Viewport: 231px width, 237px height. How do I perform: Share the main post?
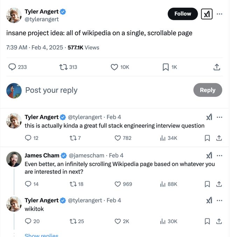click(217, 67)
